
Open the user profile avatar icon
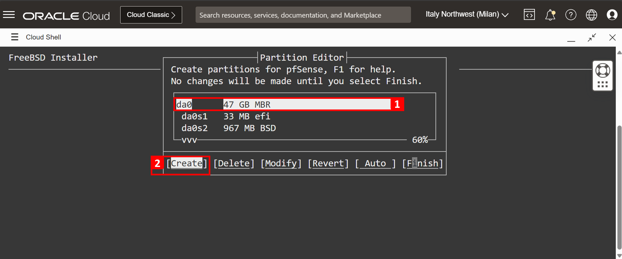[612, 15]
